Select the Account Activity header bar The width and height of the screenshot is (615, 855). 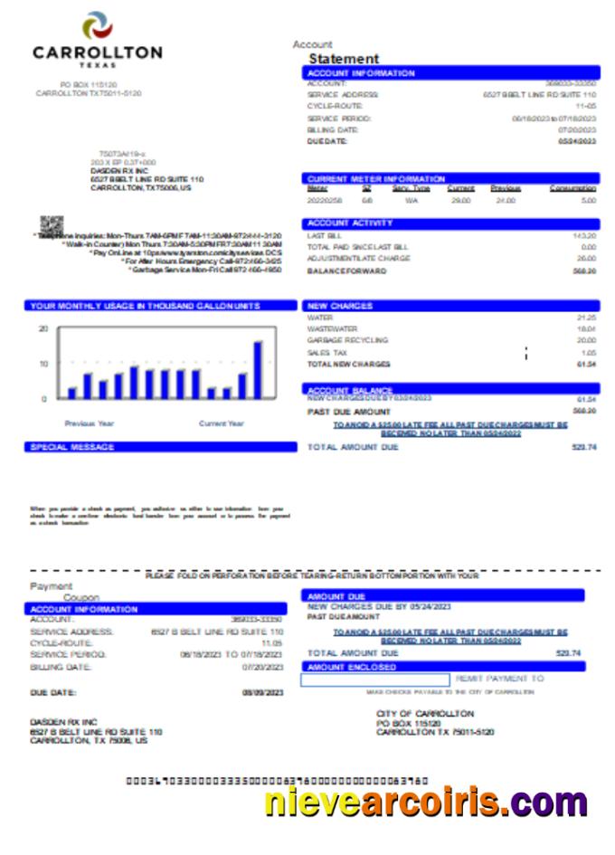click(450, 223)
